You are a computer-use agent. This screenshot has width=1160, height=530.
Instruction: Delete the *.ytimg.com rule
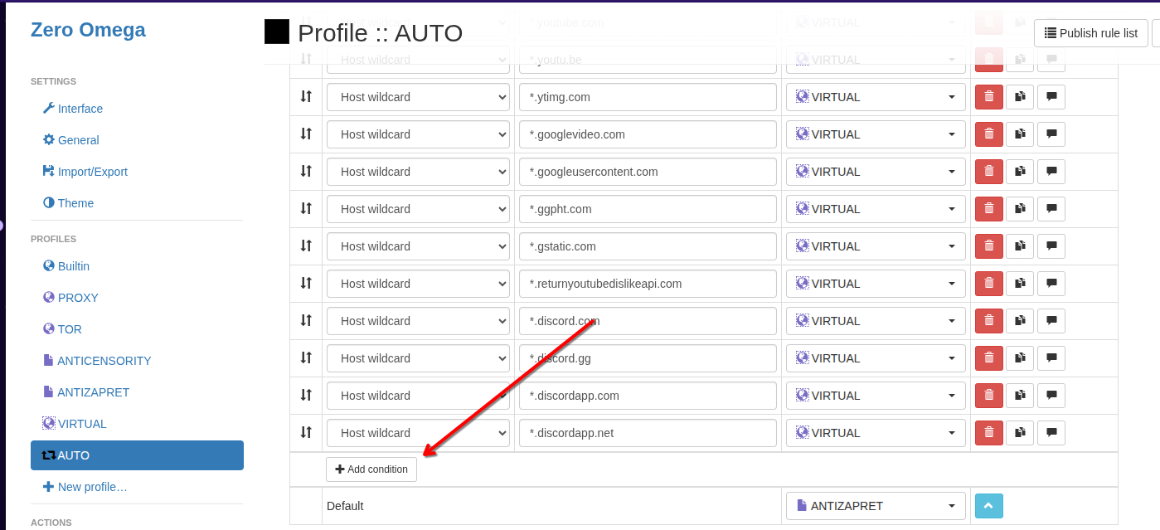point(988,97)
